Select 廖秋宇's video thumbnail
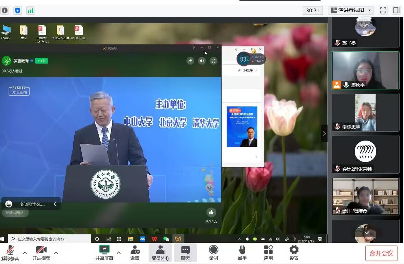404x264 pixels. (x=365, y=71)
